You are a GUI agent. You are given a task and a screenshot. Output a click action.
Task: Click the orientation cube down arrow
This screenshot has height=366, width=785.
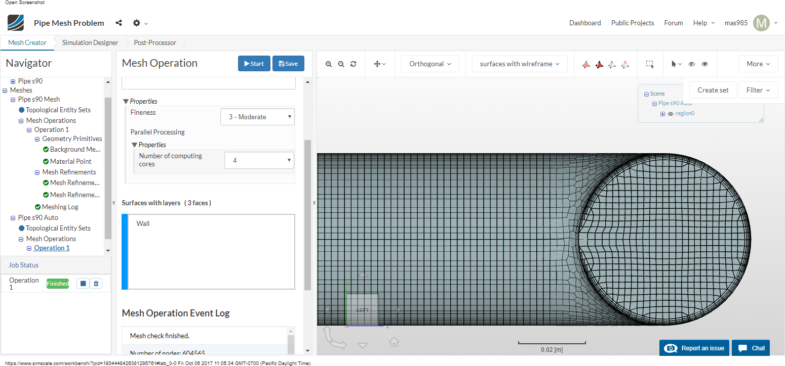tap(363, 346)
